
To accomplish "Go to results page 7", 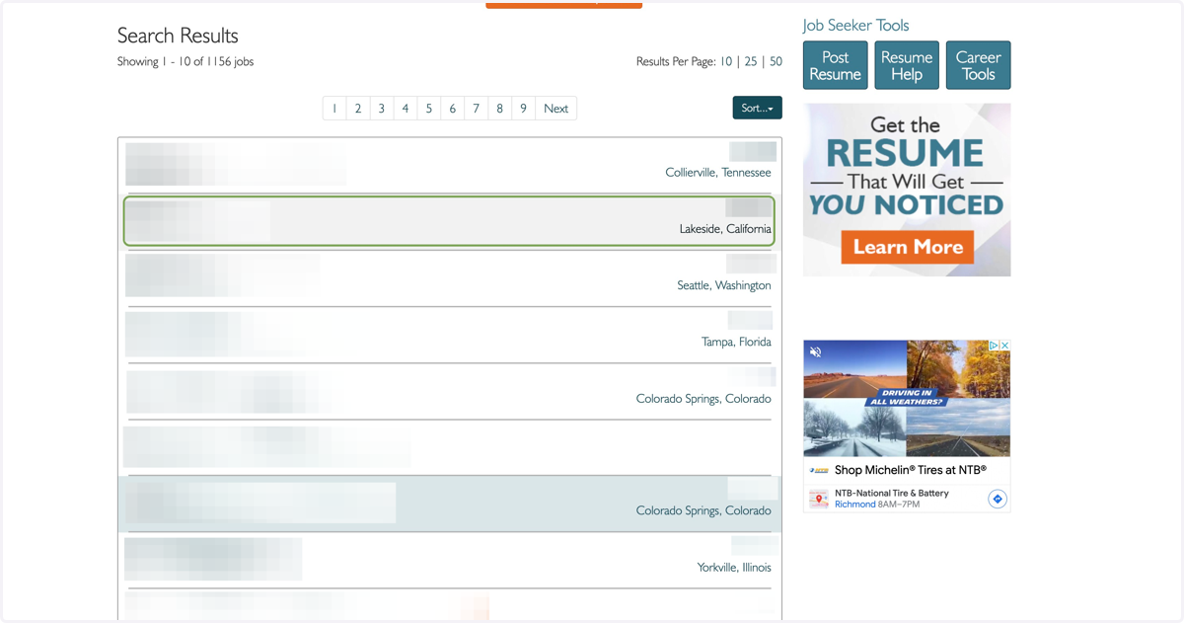I will (477, 109).
